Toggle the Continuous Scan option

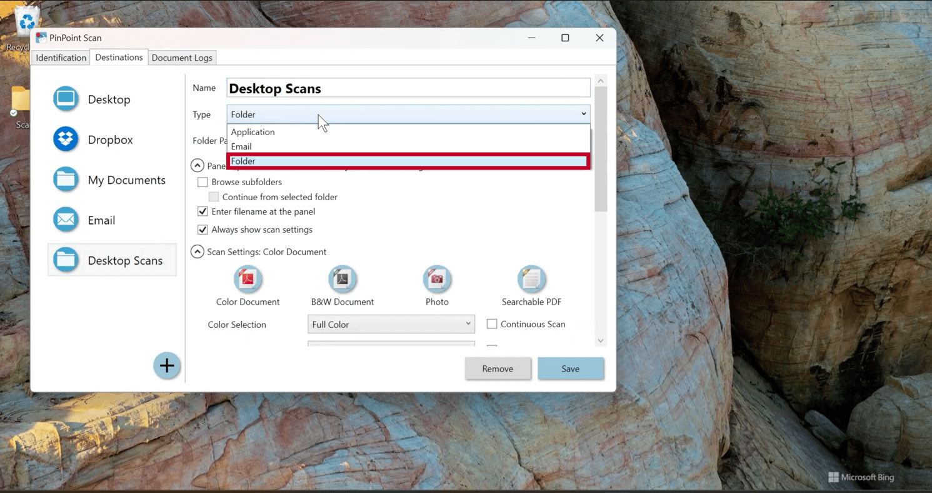click(x=492, y=323)
